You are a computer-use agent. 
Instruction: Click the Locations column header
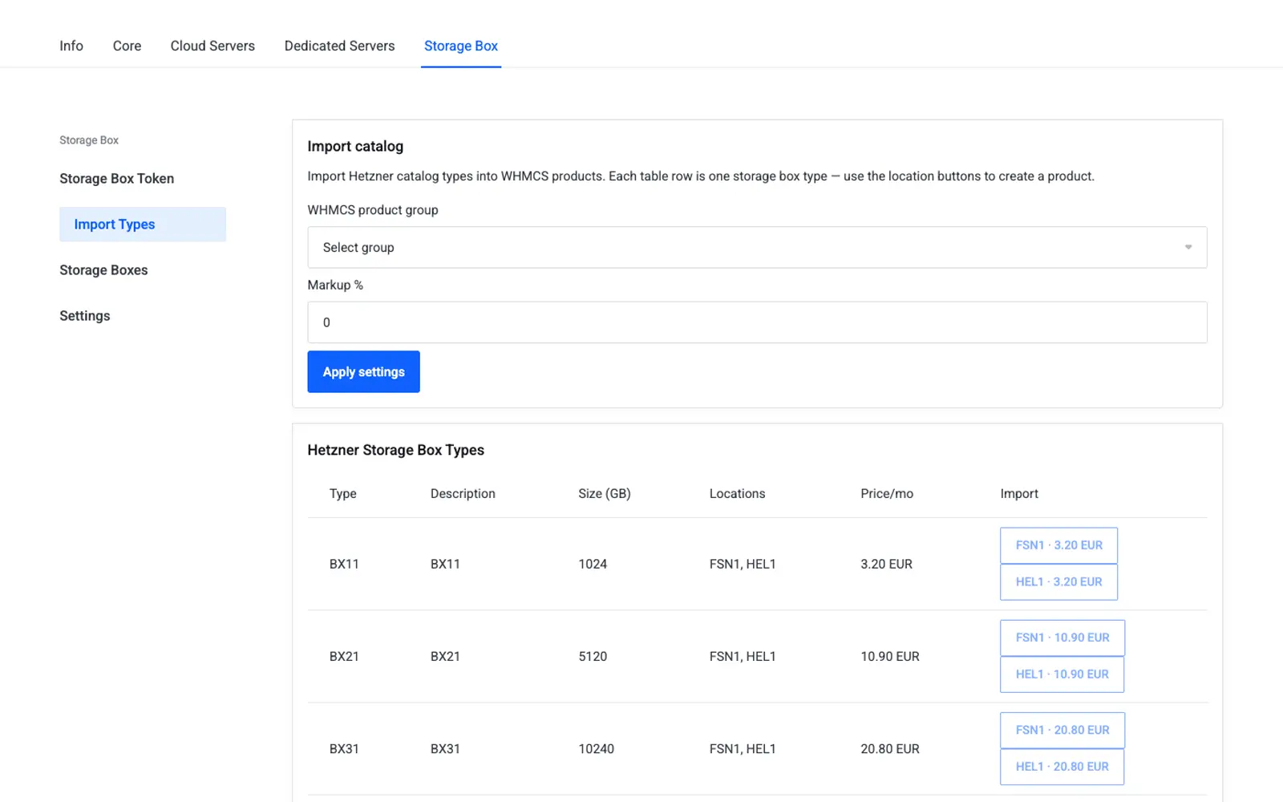coord(737,493)
